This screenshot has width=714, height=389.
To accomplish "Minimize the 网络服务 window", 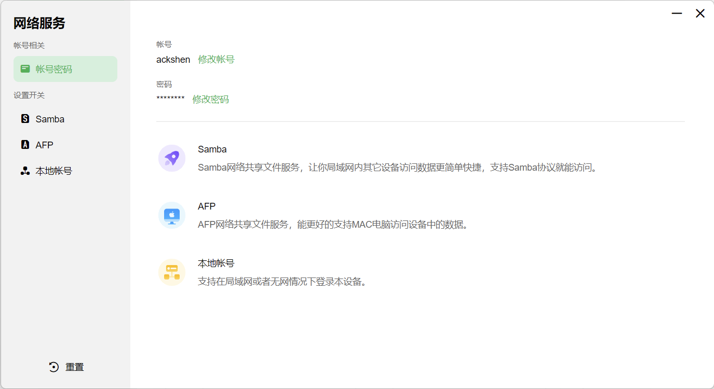I will 677,13.
